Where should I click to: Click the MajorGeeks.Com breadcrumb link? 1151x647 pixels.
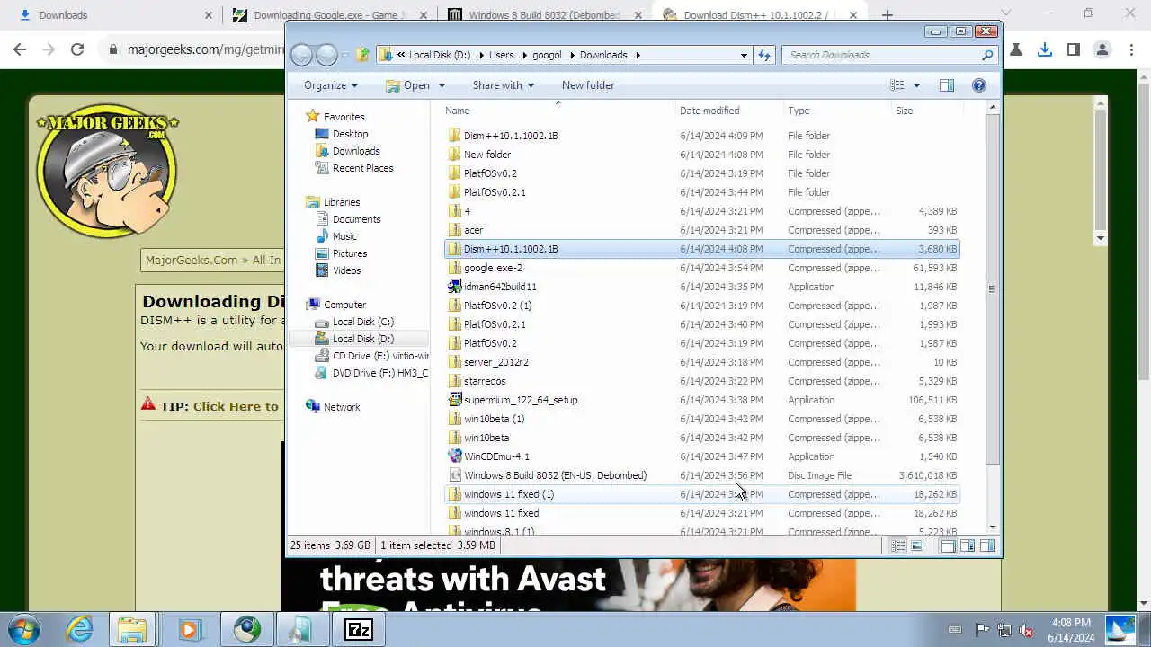coord(192,260)
